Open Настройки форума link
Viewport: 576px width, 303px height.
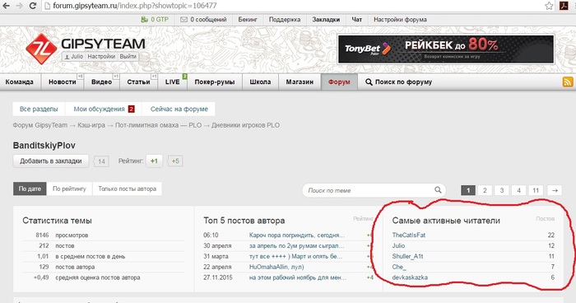(400, 20)
